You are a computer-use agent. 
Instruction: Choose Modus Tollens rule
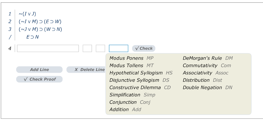[x=131, y=66]
